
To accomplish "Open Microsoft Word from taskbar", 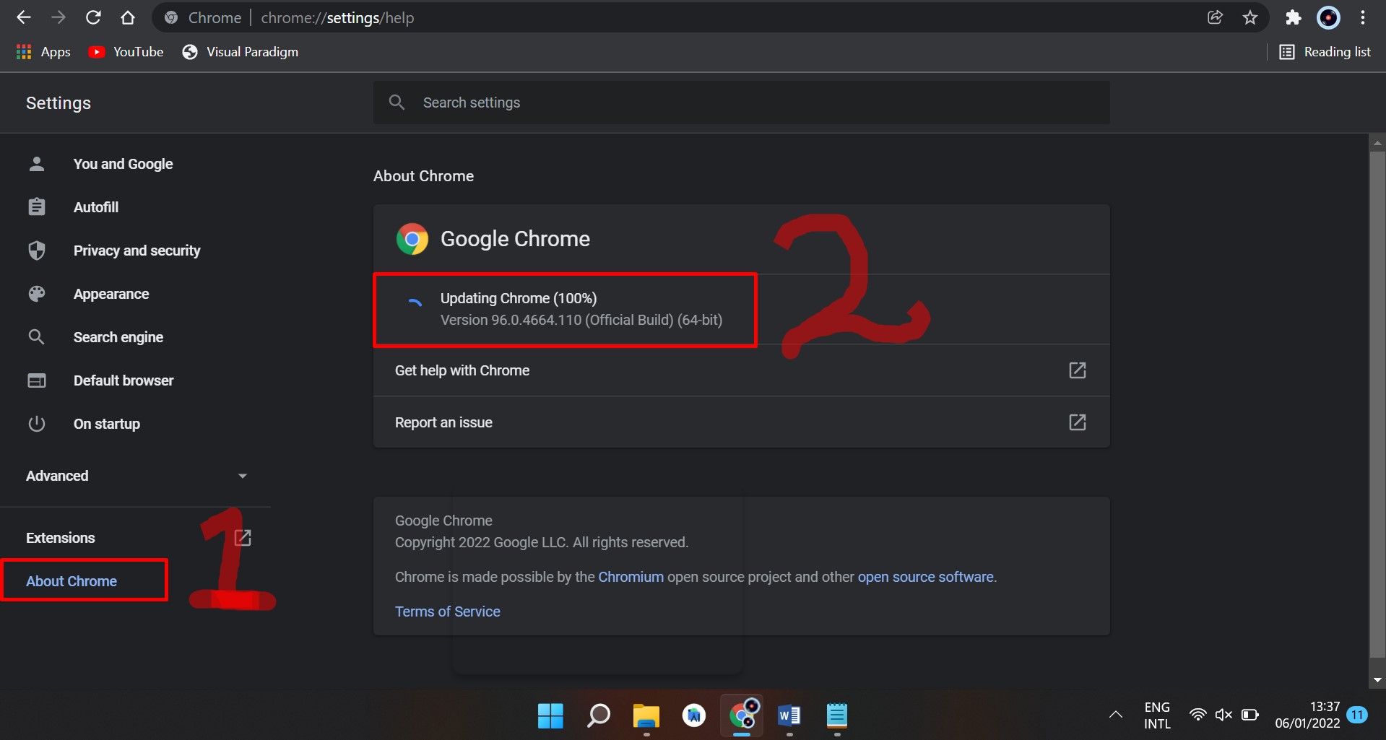I will coord(789,715).
